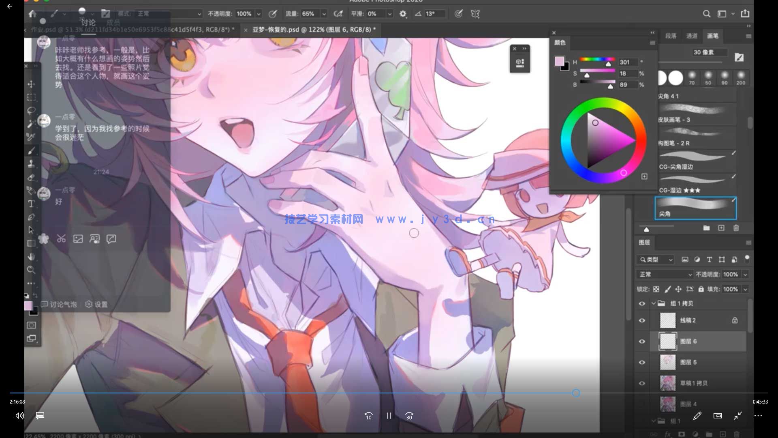This screenshot has width=778, height=438.
Task: Select the Move tool
Action: coord(31,84)
